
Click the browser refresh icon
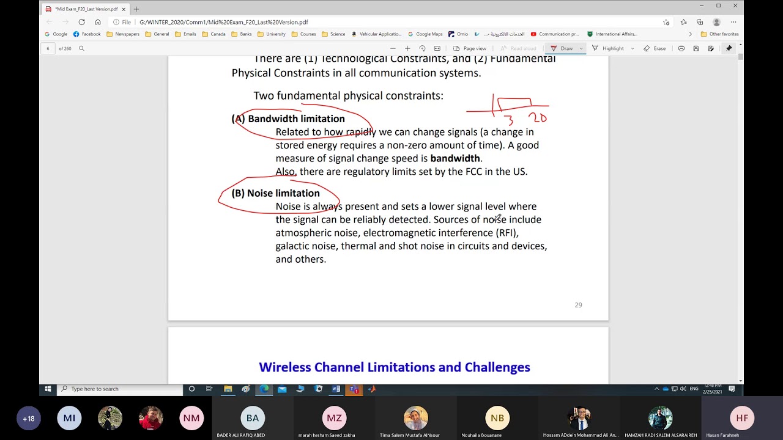pyautogui.click(x=81, y=22)
